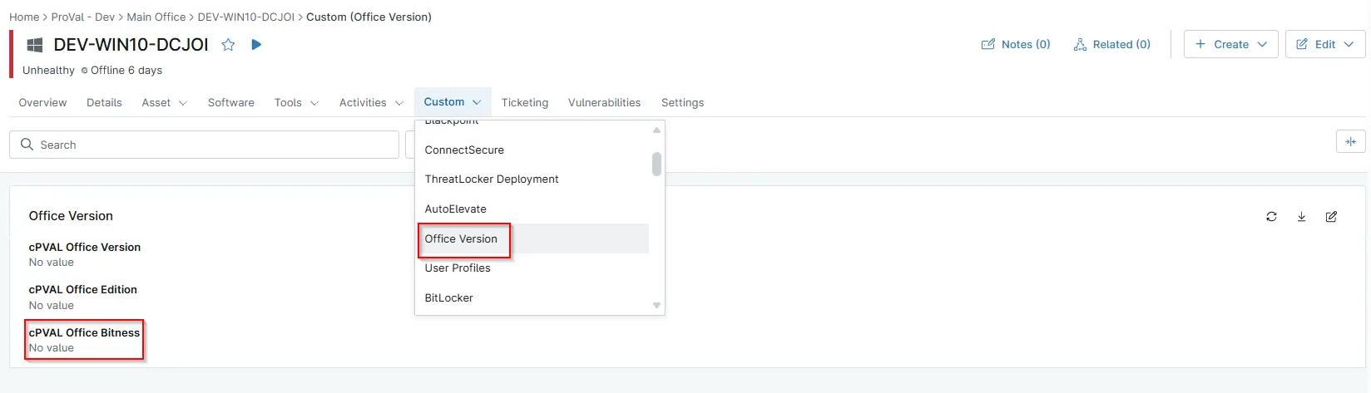Focus the Search input field

[204, 145]
